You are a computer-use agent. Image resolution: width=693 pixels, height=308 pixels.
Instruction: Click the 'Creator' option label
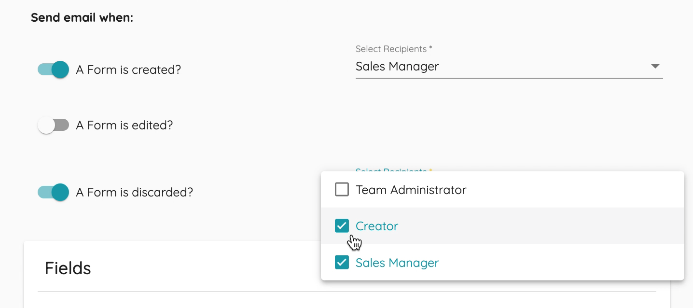(x=377, y=226)
